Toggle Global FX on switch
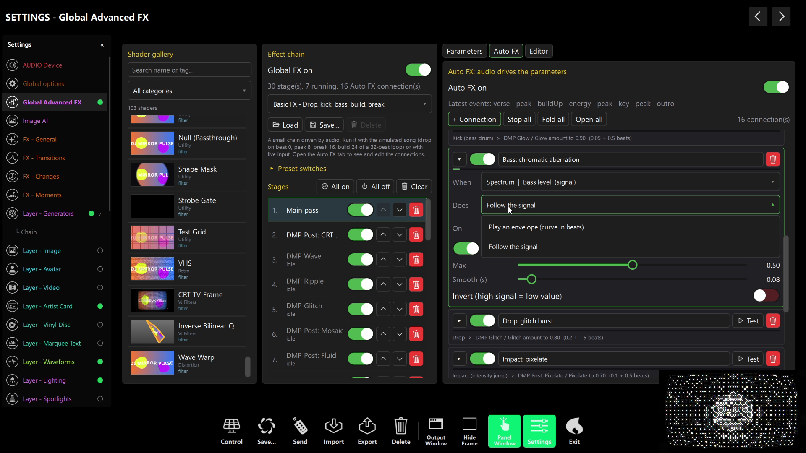Image resolution: width=806 pixels, height=453 pixels. pyautogui.click(x=418, y=70)
